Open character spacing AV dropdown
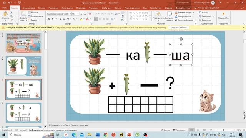246x138 pixels. point(68,19)
